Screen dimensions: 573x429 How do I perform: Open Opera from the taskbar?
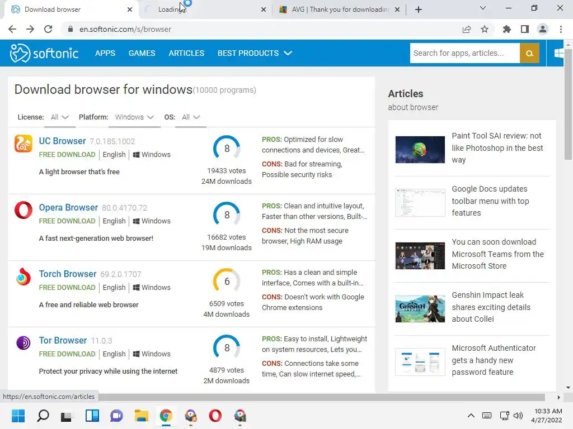215,416
